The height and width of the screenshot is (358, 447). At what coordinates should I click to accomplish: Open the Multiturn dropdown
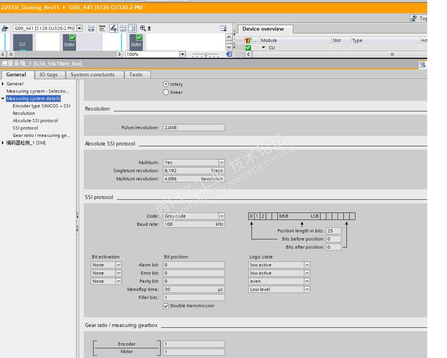pyautogui.click(x=222, y=163)
